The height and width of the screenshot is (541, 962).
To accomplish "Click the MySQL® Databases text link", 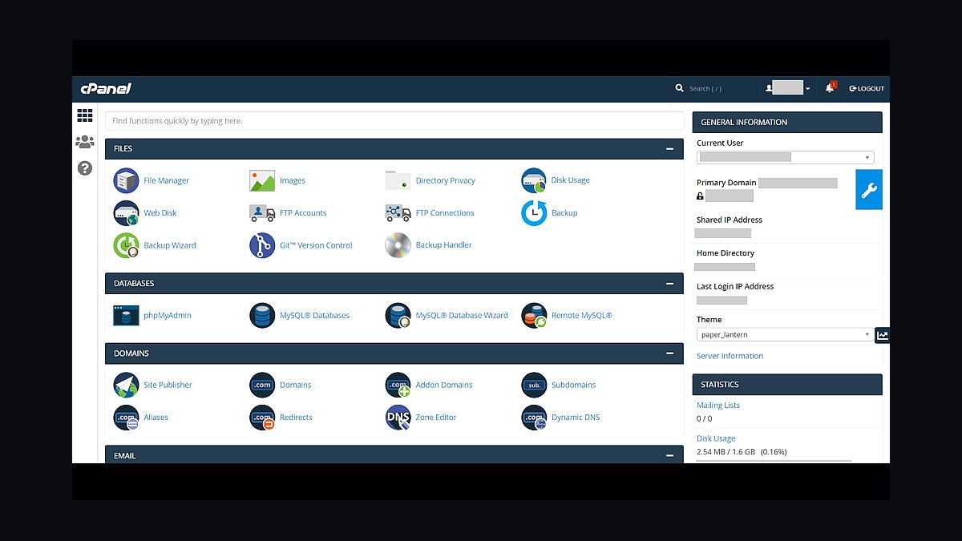I will pyautogui.click(x=314, y=316).
